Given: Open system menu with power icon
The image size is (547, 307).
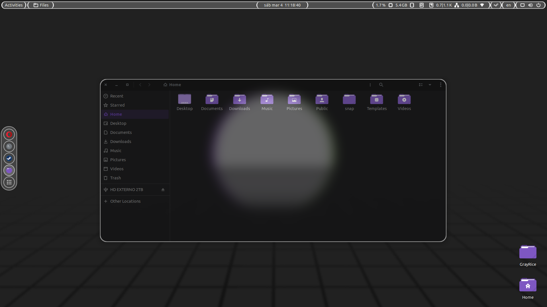Looking at the screenshot, I should click(538, 5).
